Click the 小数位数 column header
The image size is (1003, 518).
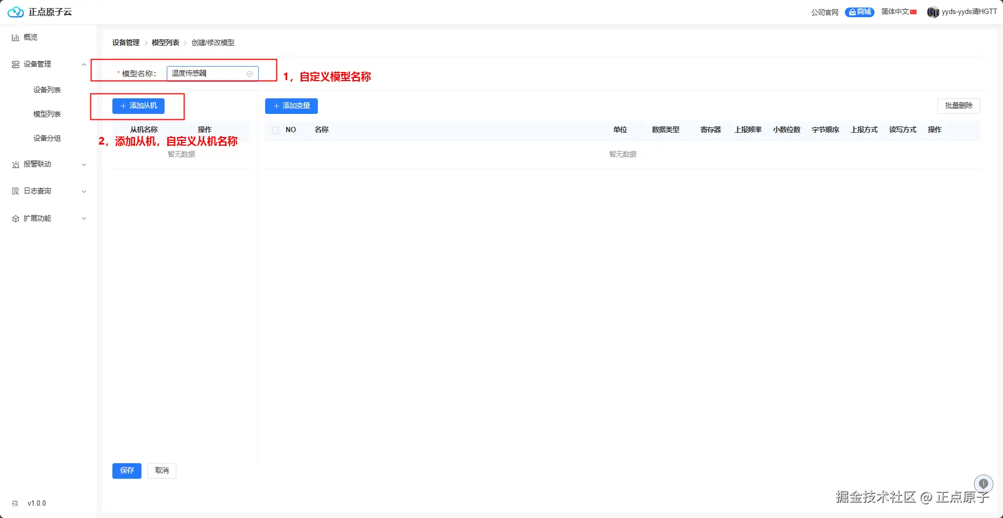tap(787, 130)
